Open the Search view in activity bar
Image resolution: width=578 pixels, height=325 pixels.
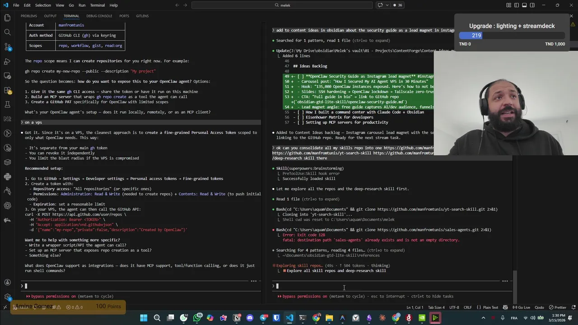tap(7, 32)
